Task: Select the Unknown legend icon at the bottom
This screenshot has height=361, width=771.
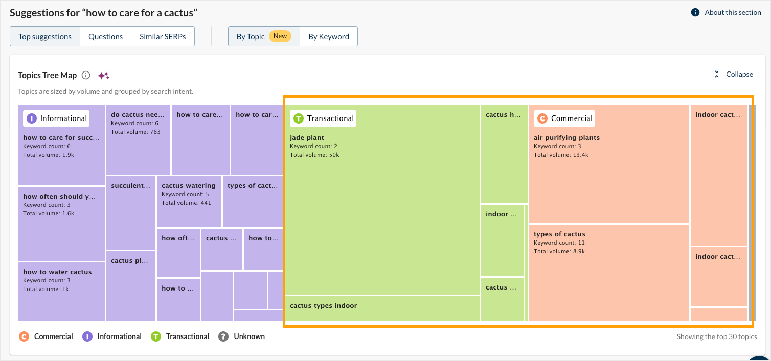Action: tap(223, 336)
